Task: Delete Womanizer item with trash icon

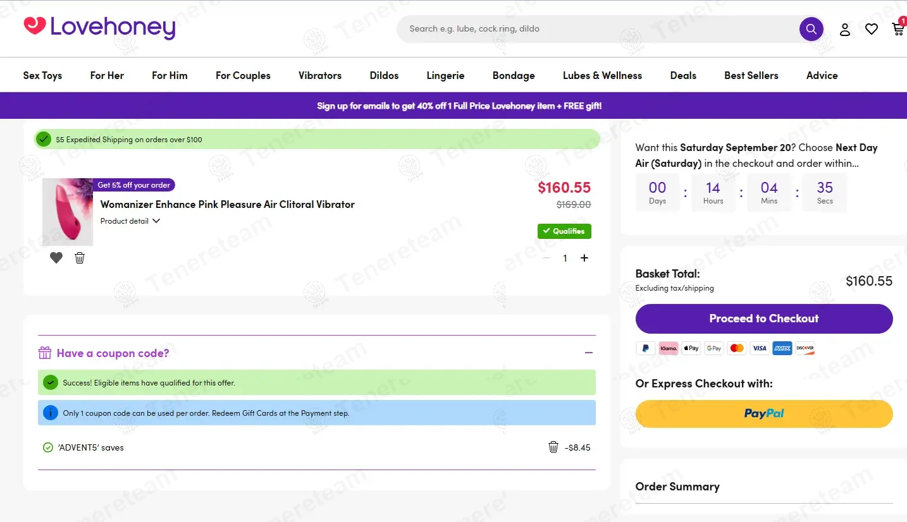Action: coord(80,258)
